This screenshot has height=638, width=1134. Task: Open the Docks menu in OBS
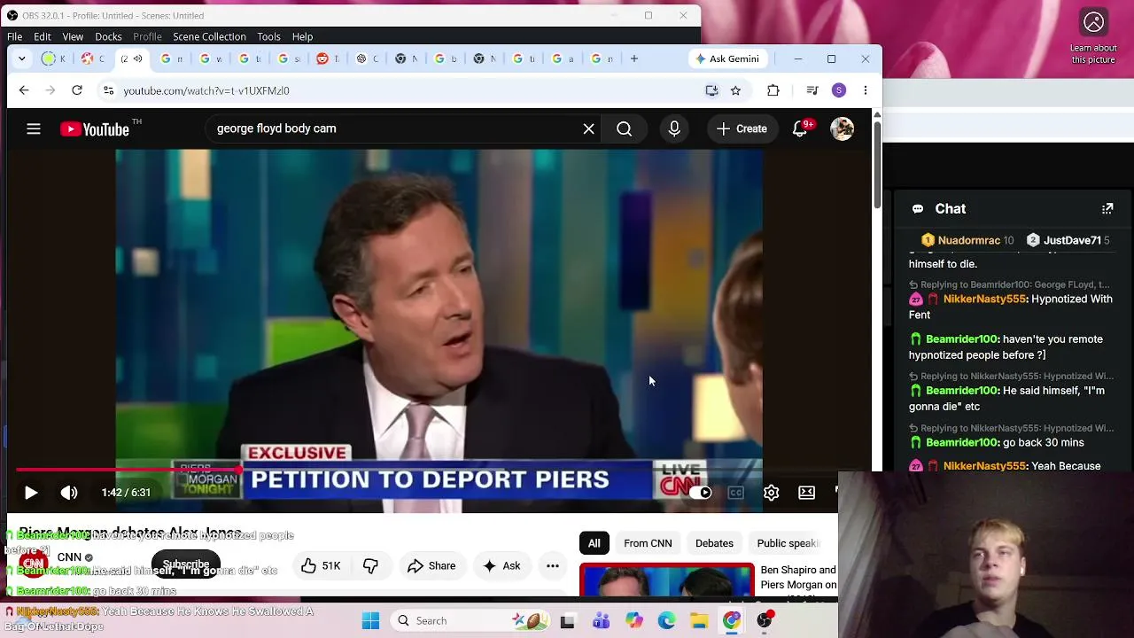[x=108, y=36]
